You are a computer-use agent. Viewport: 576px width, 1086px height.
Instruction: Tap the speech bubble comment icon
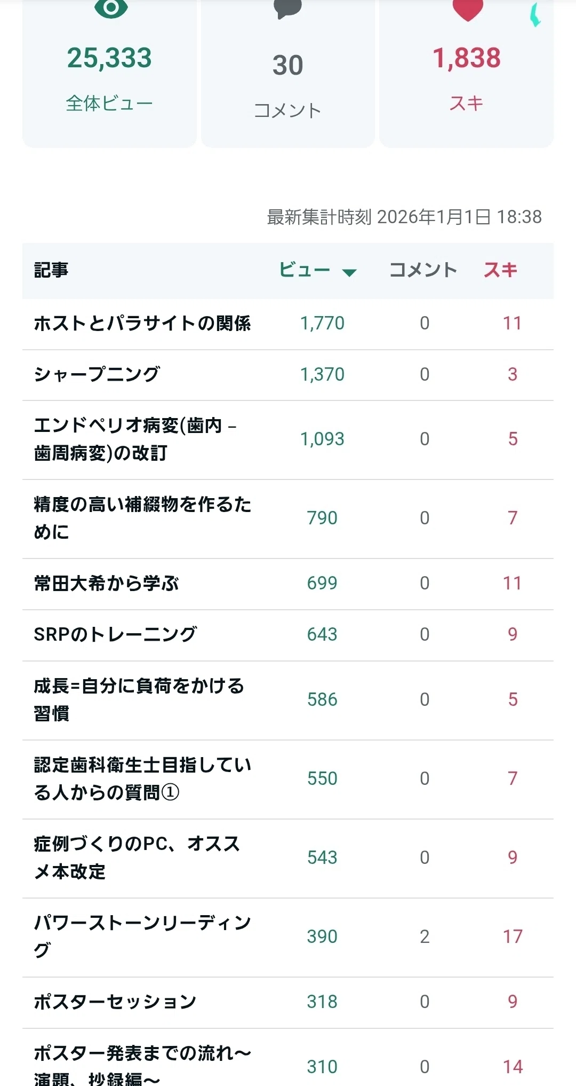coord(287,9)
